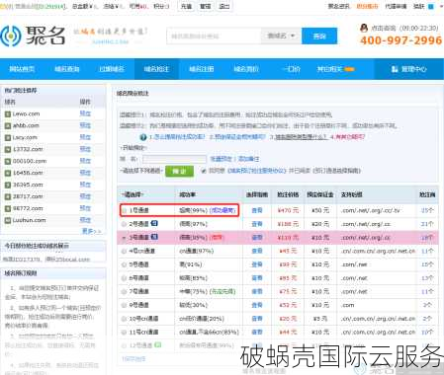The height and width of the screenshot is (375, 444).
Task: Select the 11号cn通道 radio button
Action: click(125, 333)
